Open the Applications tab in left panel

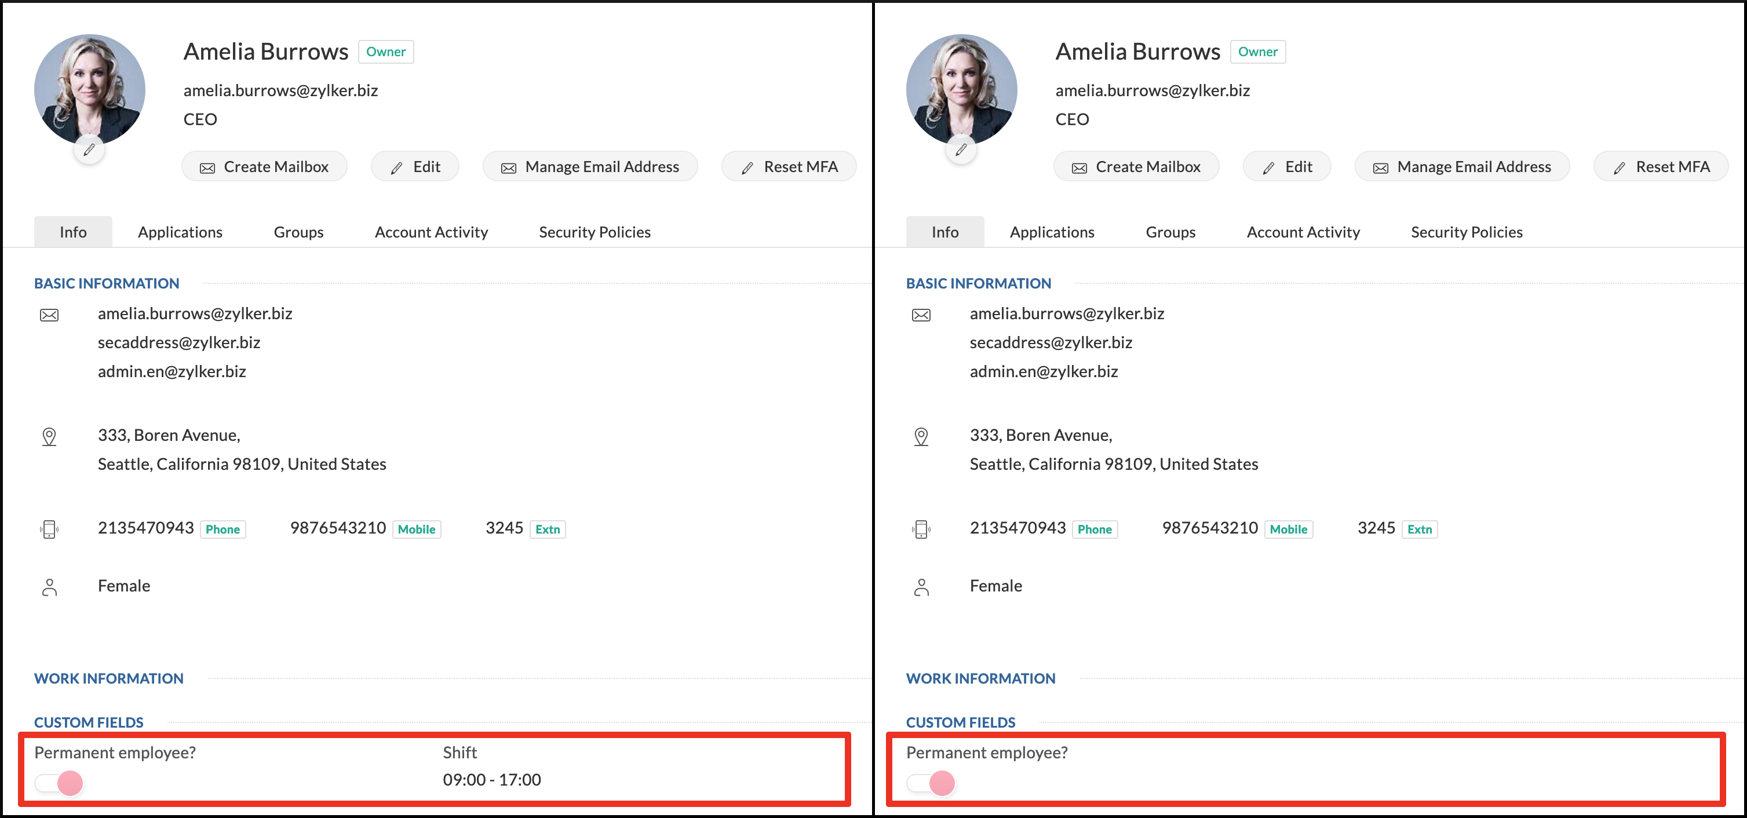[x=180, y=232]
